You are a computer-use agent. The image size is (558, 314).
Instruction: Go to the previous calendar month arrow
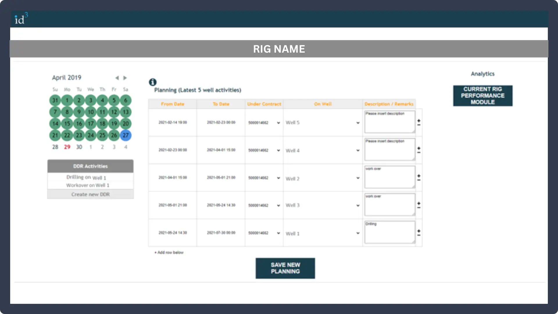tap(117, 78)
